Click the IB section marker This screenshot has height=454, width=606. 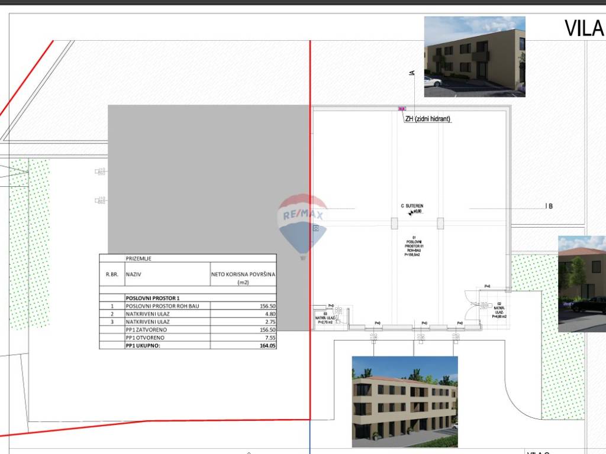(x=549, y=206)
